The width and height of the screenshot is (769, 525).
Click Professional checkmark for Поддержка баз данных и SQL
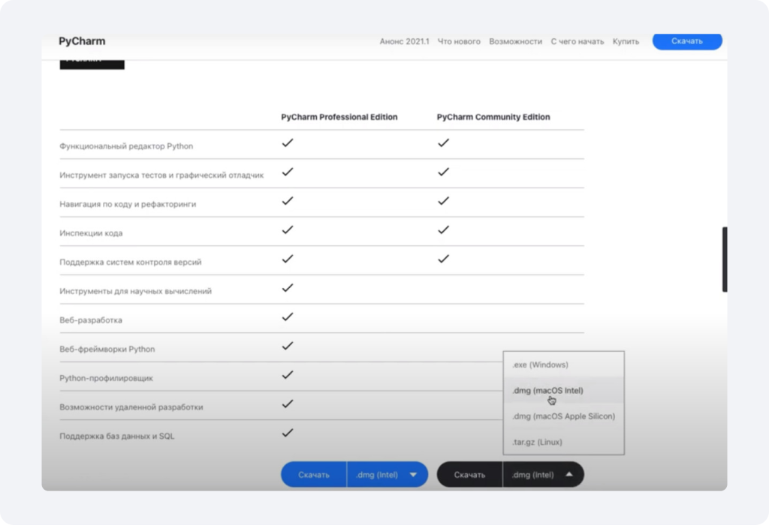click(287, 433)
